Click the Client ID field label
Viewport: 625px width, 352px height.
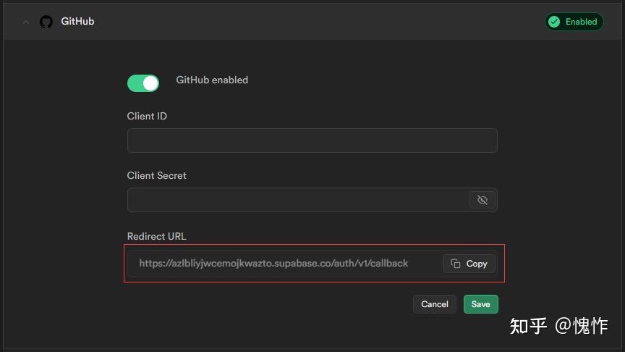pyautogui.click(x=147, y=116)
